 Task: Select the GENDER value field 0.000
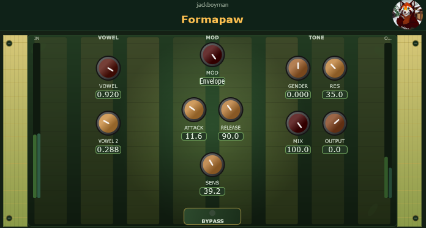pos(297,95)
